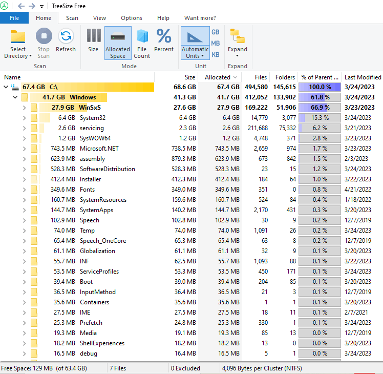Toggle Automatic Units
Screen dimensions: 383x374
point(195,43)
